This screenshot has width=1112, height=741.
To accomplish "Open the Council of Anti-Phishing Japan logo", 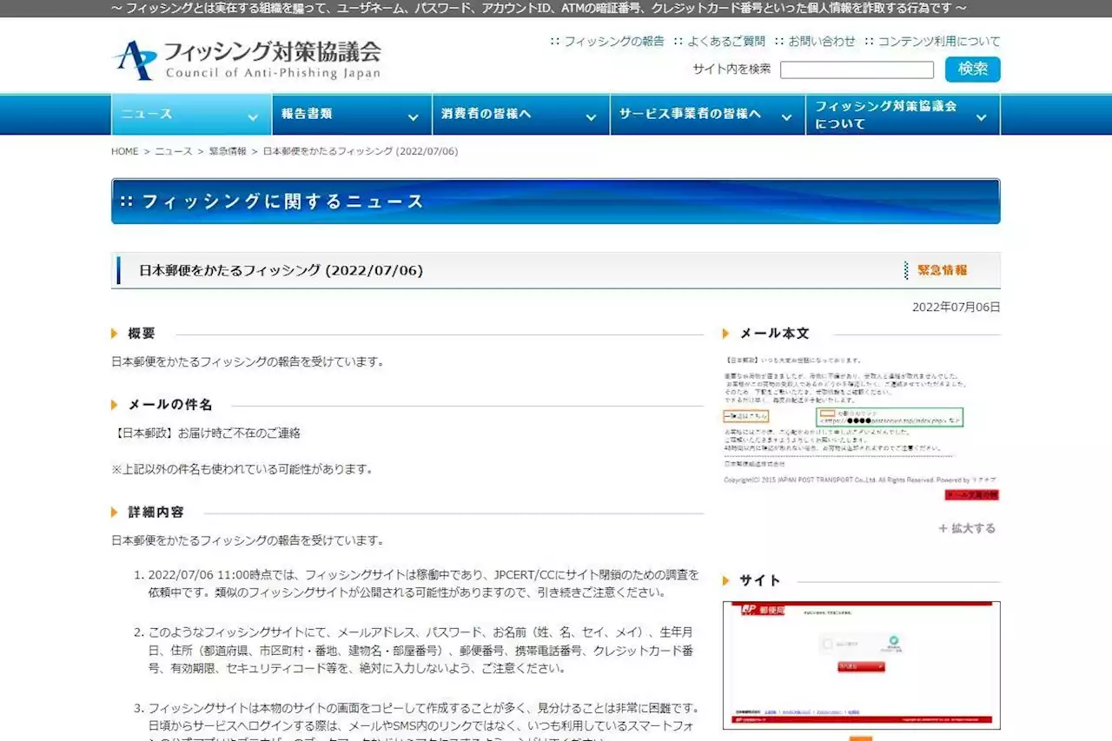I will click(247, 60).
